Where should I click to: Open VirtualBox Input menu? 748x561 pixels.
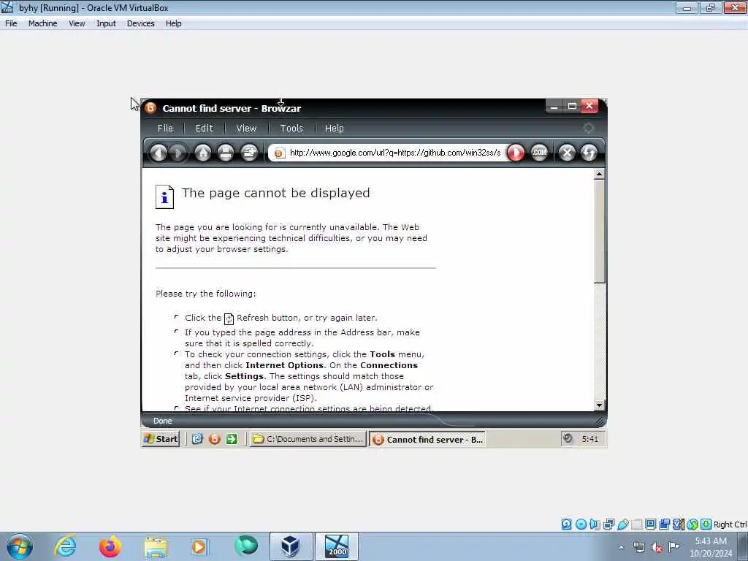click(x=106, y=23)
